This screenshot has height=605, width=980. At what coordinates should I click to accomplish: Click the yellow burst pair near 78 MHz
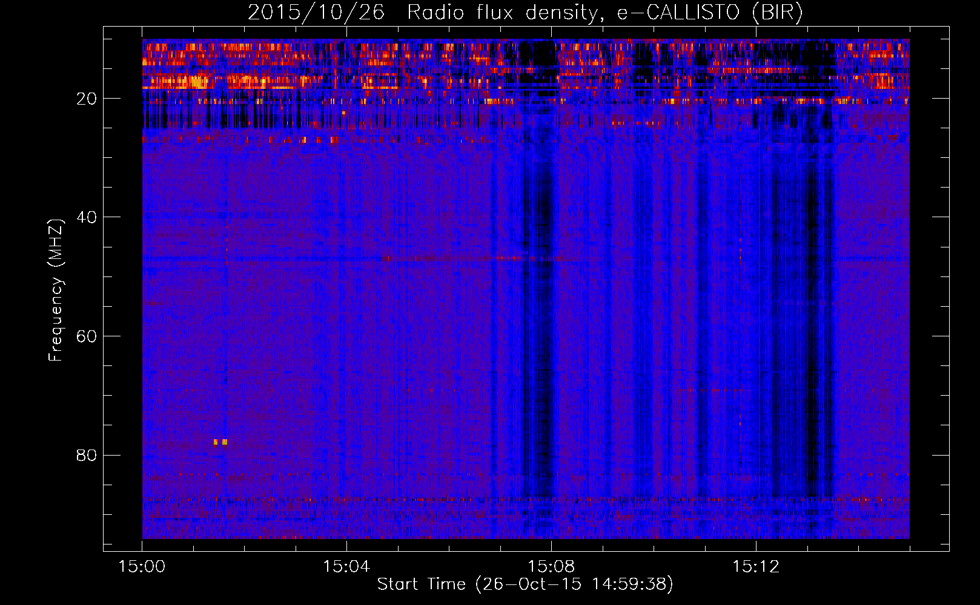click(220, 442)
